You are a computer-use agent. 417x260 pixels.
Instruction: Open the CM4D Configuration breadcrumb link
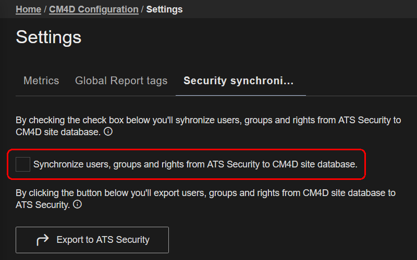click(94, 9)
